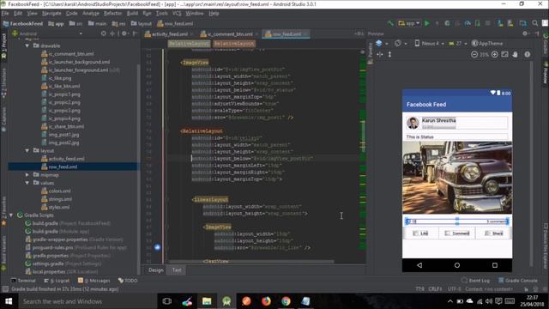Switch to activity_feed.xml tab

click(x=170, y=34)
